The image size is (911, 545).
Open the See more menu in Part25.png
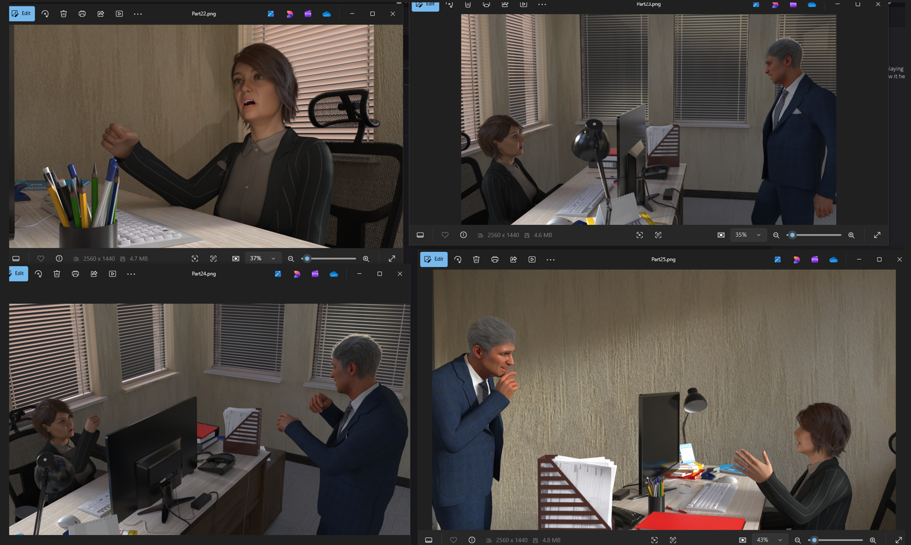point(550,260)
